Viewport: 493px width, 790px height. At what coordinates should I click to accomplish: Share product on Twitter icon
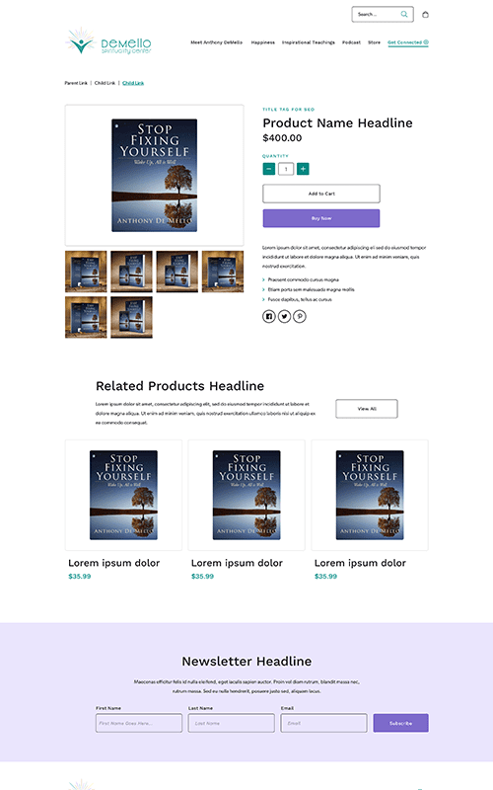pyautogui.click(x=284, y=316)
